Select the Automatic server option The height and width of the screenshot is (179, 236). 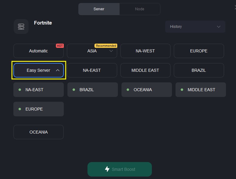point(38,51)
